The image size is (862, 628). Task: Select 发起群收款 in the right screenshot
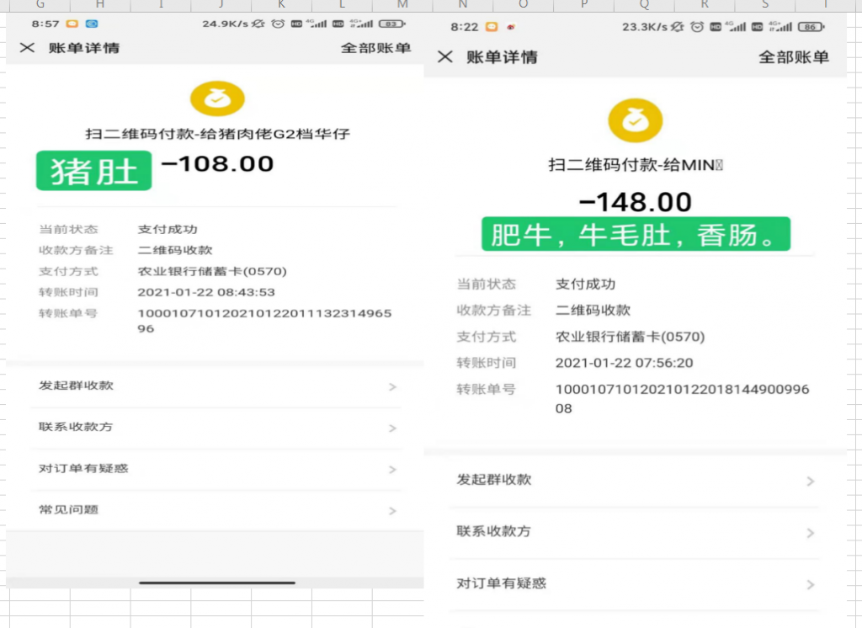(494, 480)
